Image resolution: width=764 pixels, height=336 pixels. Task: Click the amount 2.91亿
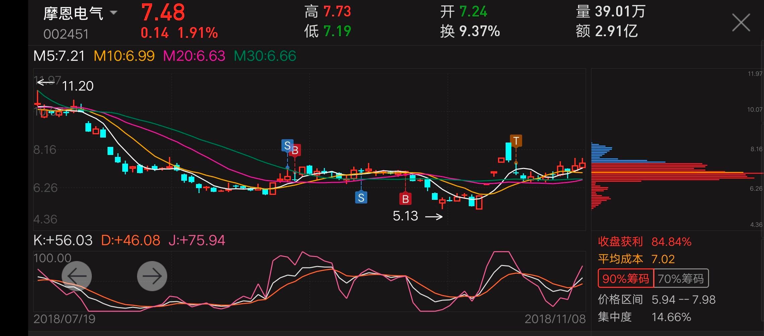[x=616, y=31]
